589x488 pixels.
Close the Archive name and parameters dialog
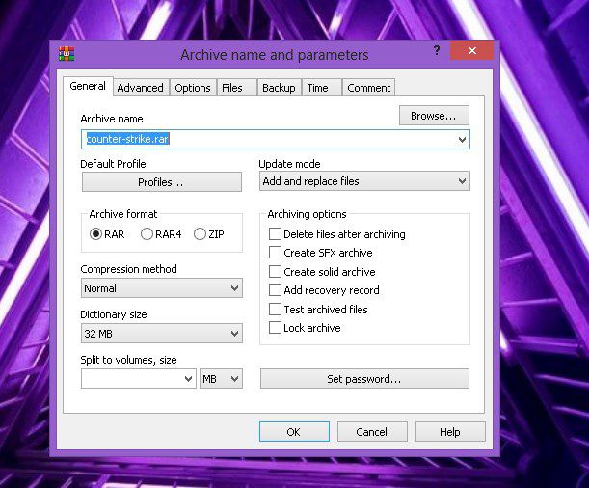click(x=471, y=50)
